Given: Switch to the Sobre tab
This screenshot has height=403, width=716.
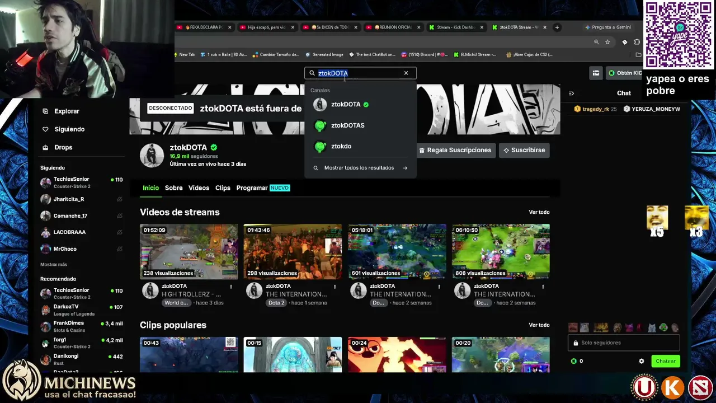Looking at the screenshot, I should tap(173, 188).
